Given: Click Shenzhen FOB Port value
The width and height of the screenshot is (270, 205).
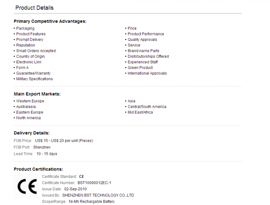Looking at the screenshot, I should tap(42, 147).
